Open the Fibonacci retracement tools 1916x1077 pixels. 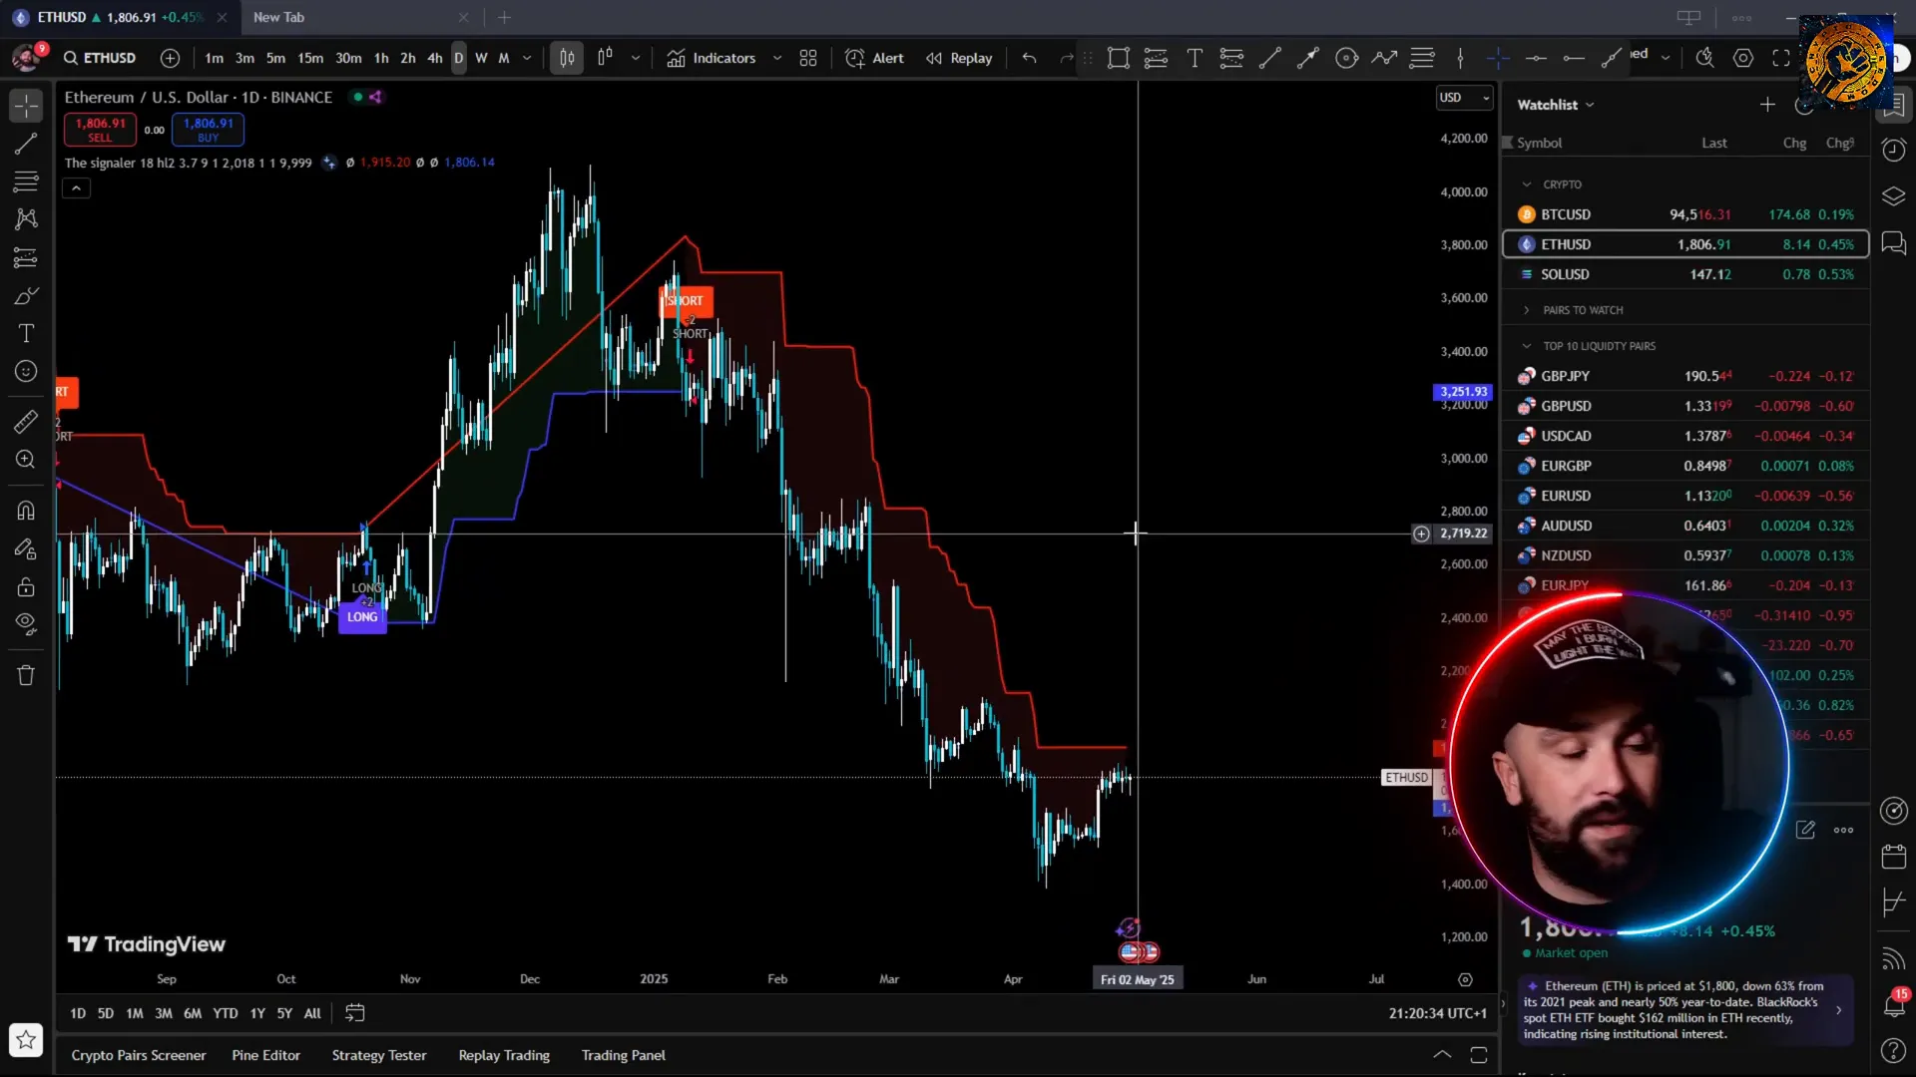click(26, 181)
